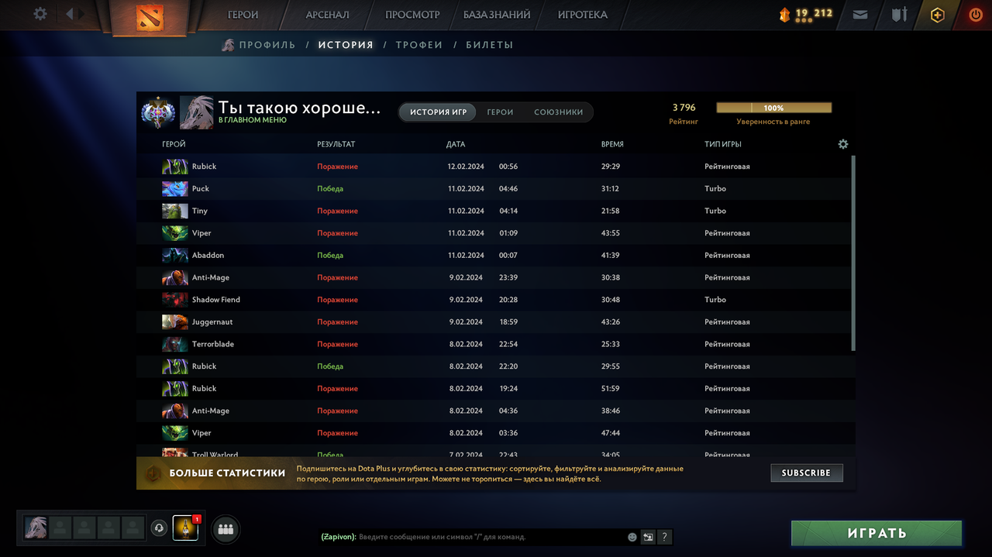Click Anti-Mage match dated 9.02.2024
Image resolution: width=992 pixels, height=557 pixels.
(x=496, y=277)
